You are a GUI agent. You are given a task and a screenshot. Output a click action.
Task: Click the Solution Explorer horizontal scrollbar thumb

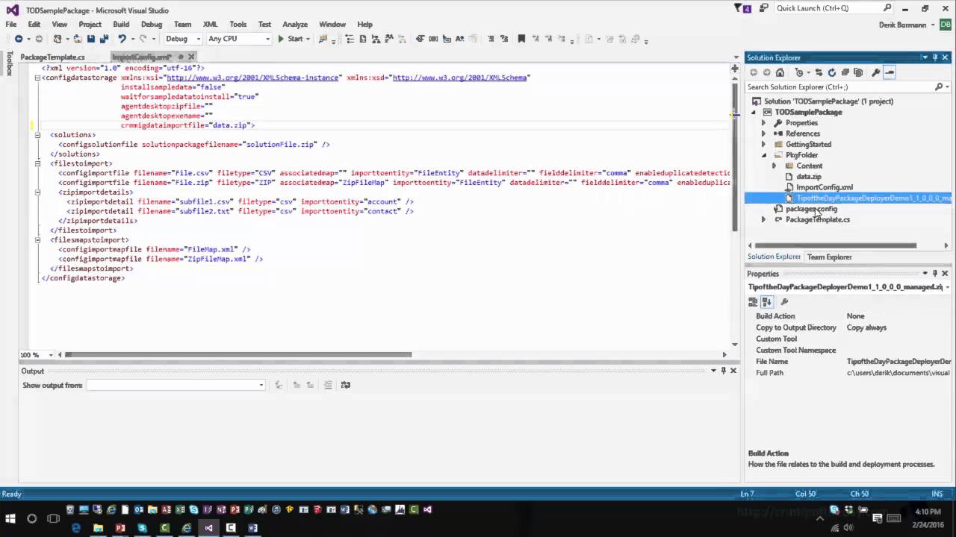836,245
